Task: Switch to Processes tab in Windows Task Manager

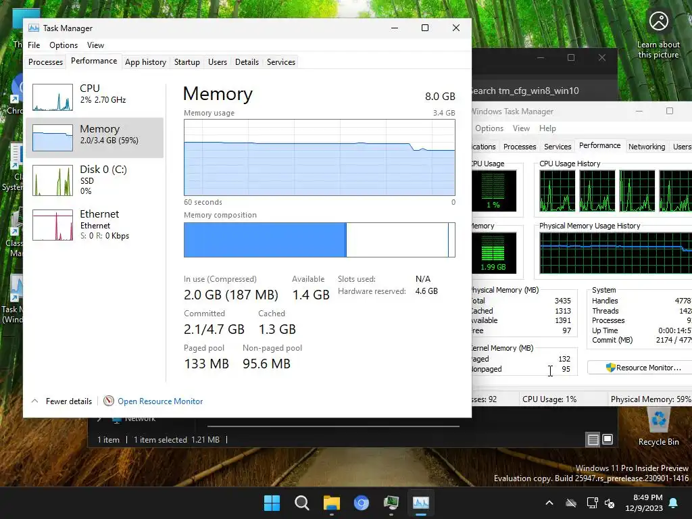Action: [x=520, y=147]
